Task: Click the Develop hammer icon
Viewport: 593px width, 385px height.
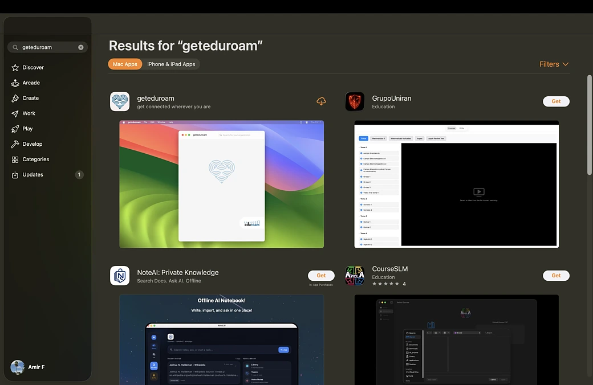Action: pyautogui.click(x=15, y=144)
